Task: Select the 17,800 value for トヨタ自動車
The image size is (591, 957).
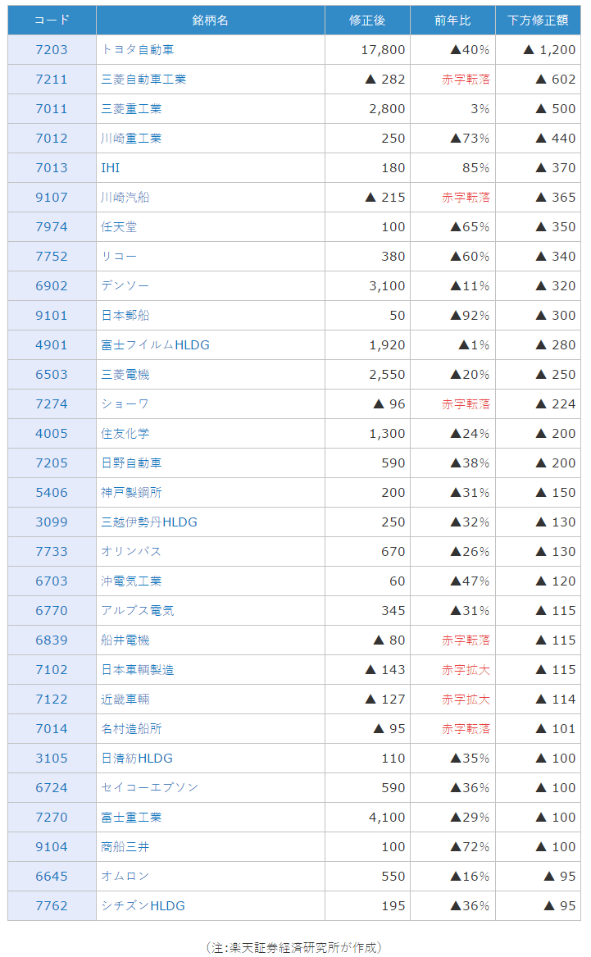Action: 383,49
